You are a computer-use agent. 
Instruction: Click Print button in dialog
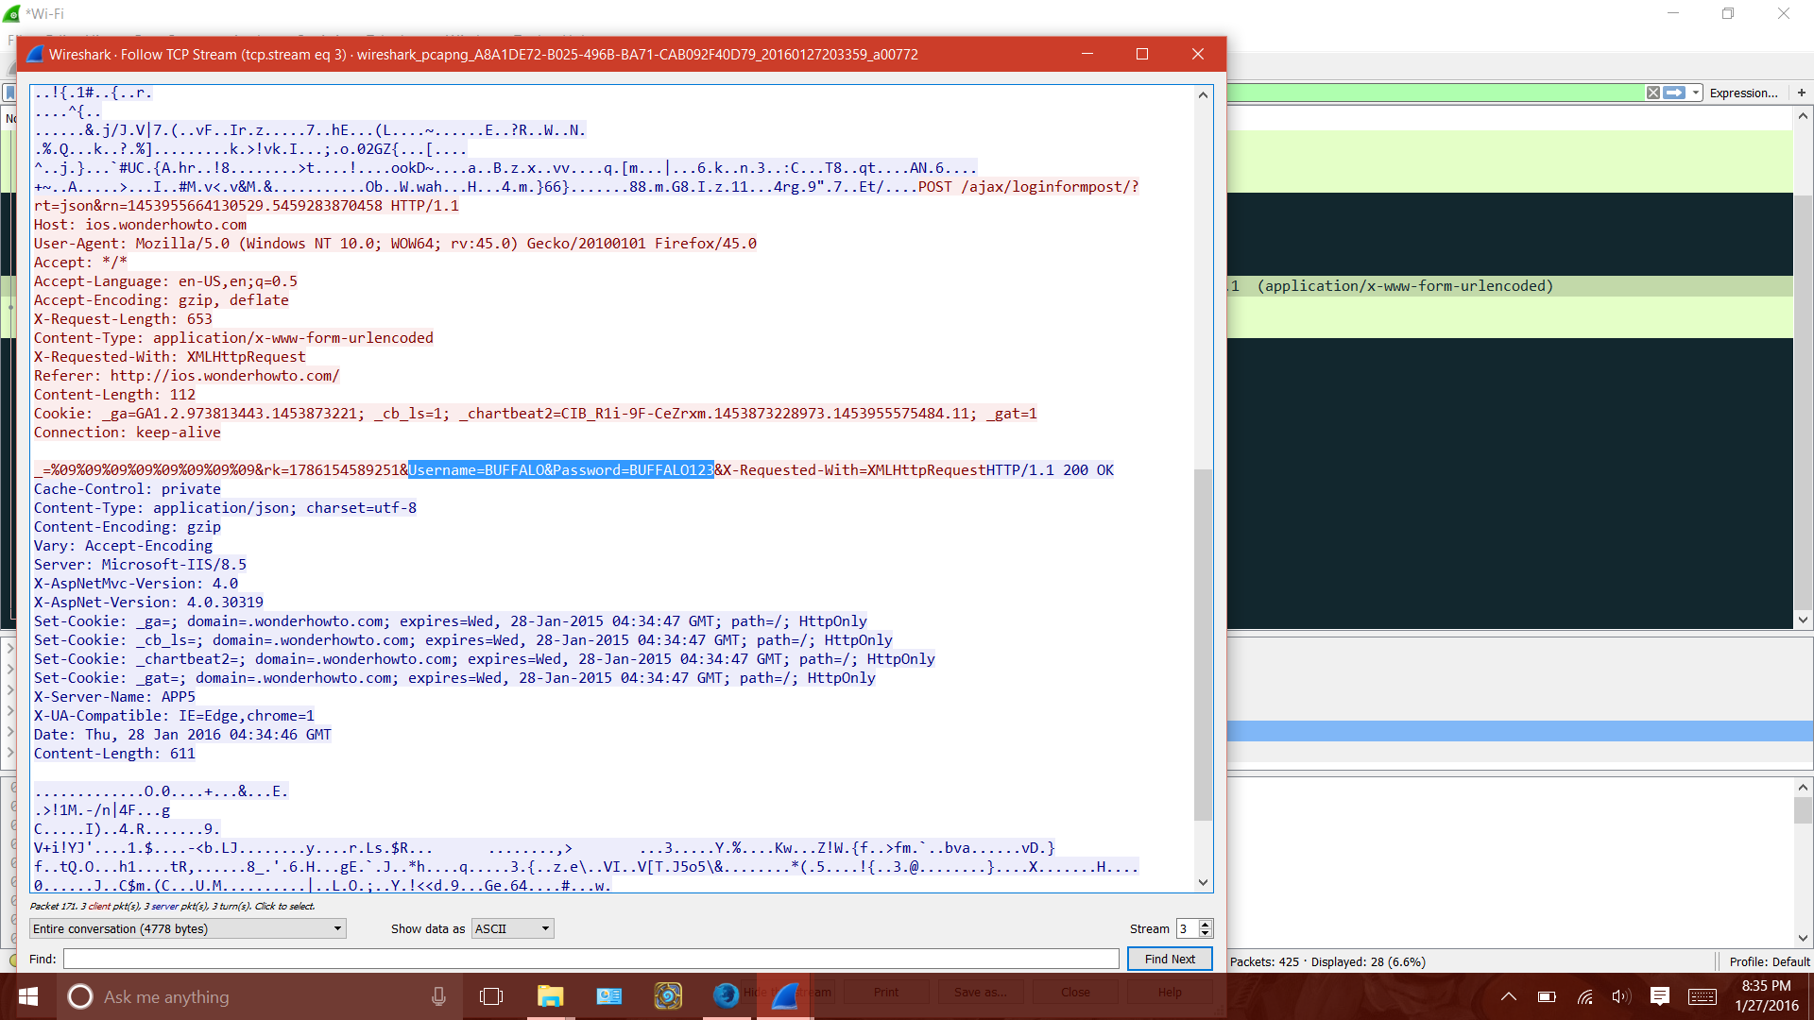pos(887,992)
